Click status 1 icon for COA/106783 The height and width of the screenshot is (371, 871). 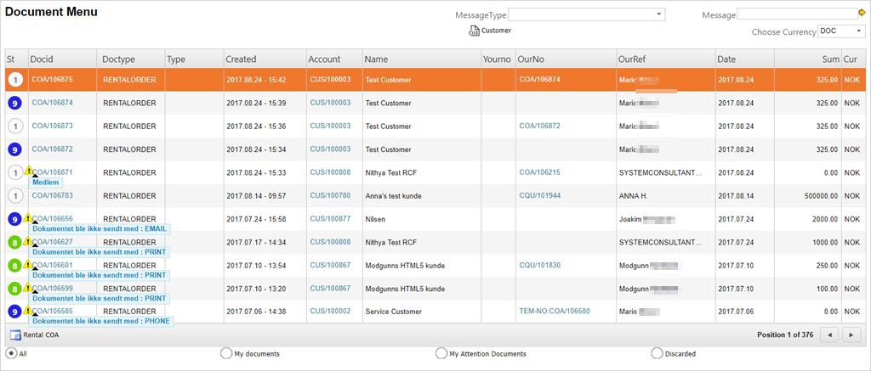pyautogui.click(x=14, y=195)
